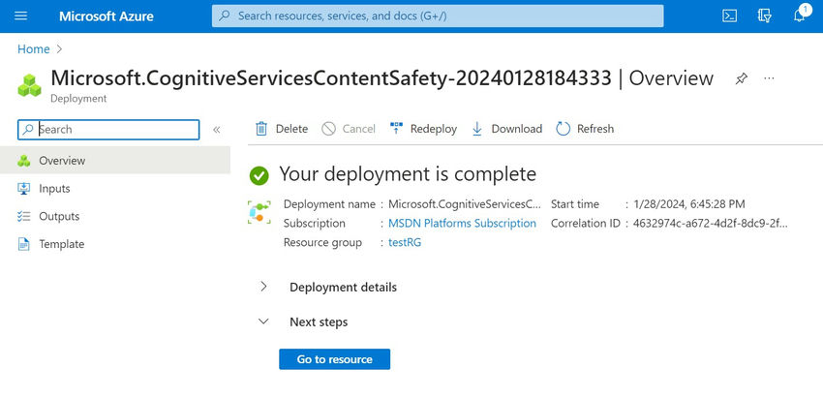The image size is (823, 398).
Task: Click the Home breadcrumb separator chevron
Action: click(59, 48)
